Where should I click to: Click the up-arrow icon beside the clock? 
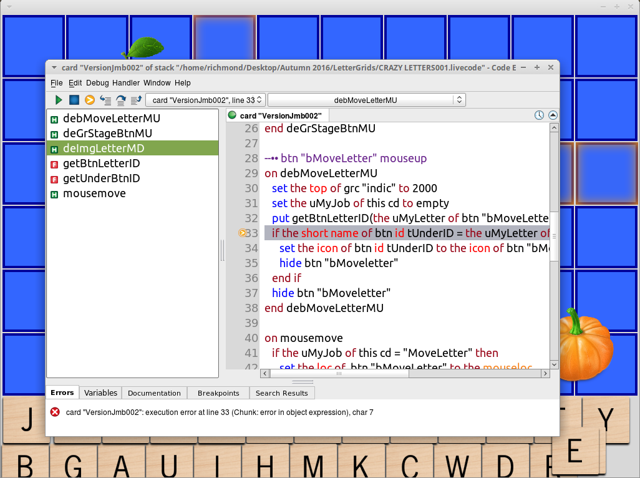pos(553,115)
